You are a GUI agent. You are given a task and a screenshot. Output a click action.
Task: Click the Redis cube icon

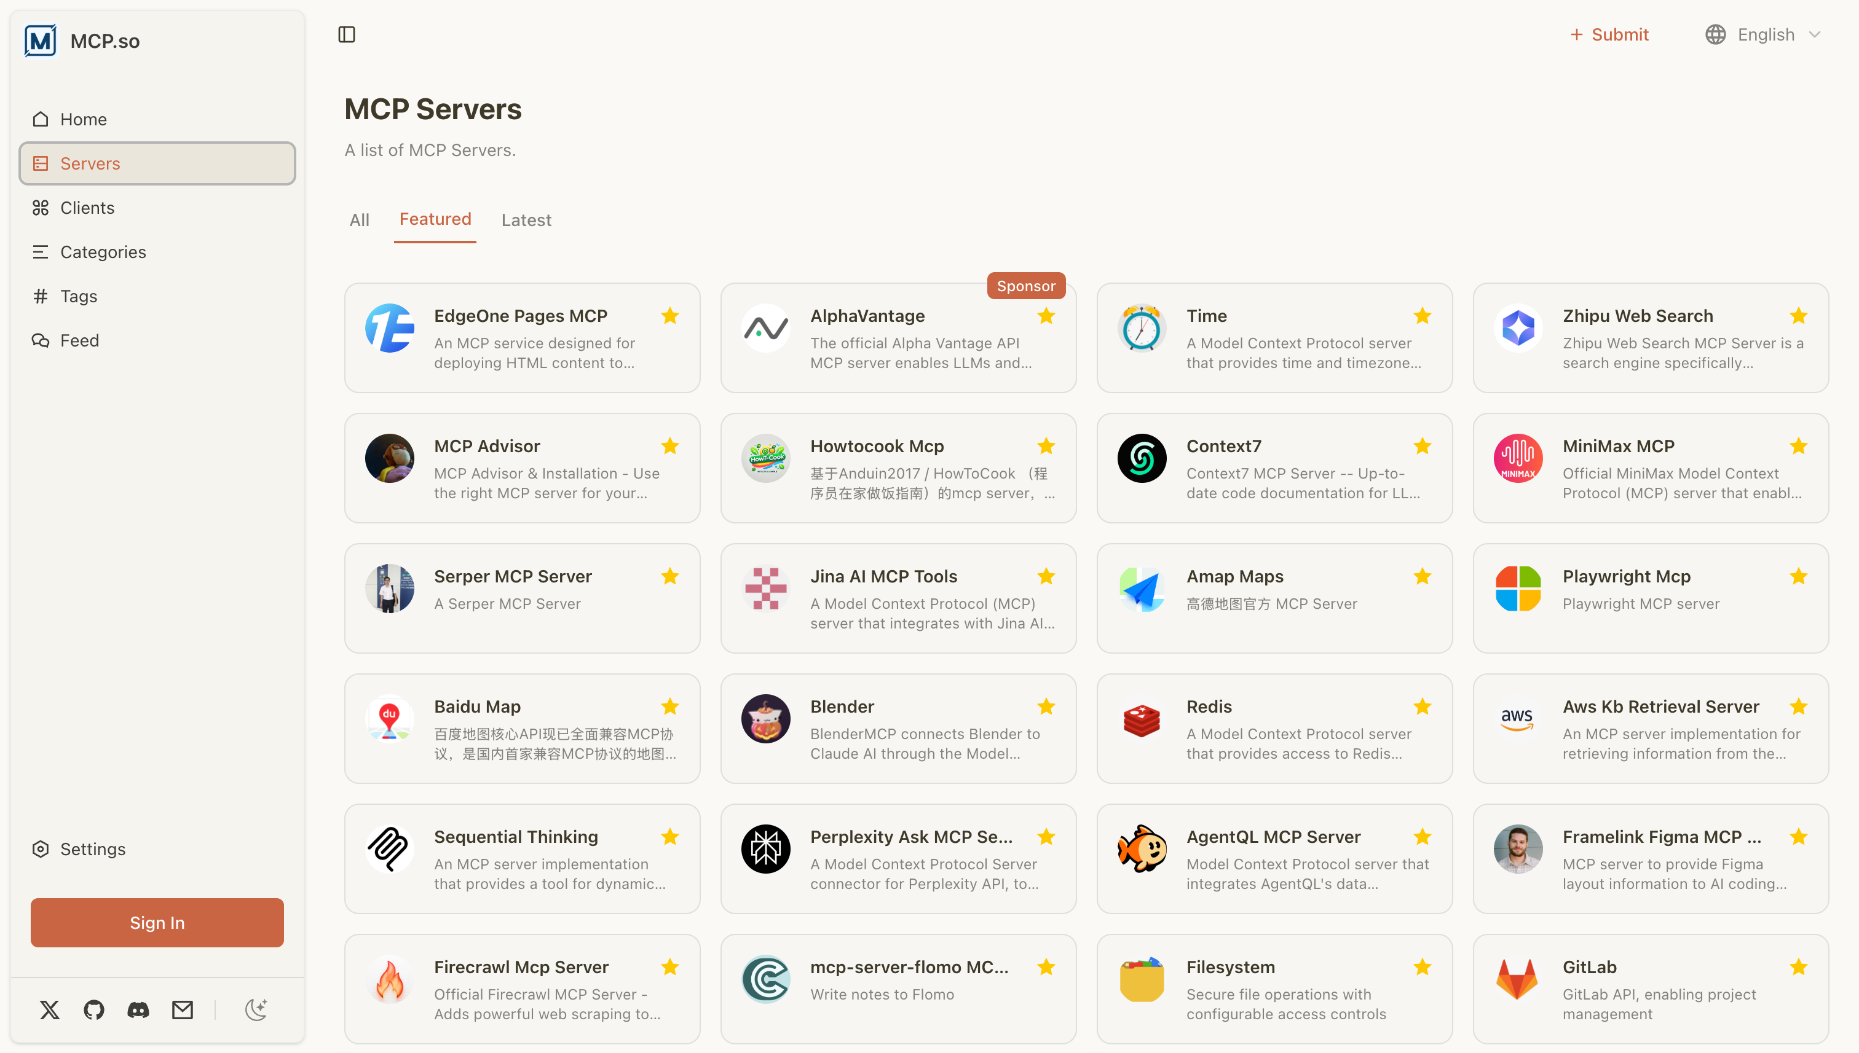click(1141, 719)
